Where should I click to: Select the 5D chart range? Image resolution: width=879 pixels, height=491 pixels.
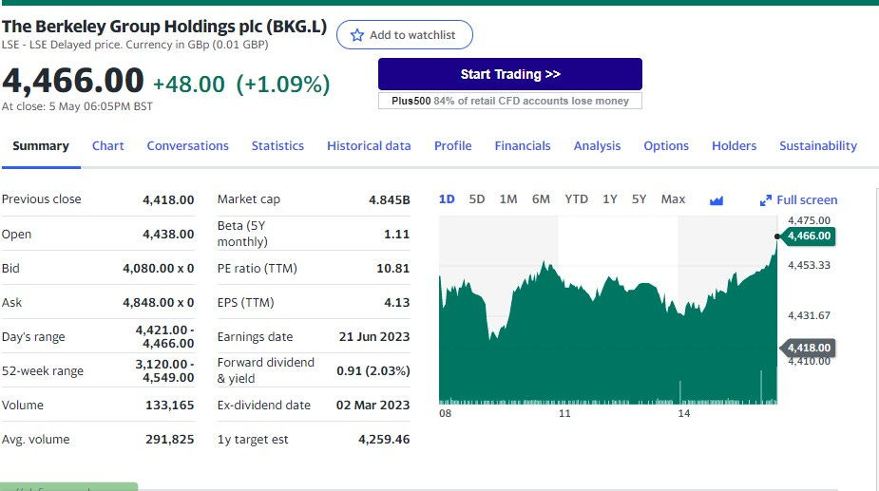click(x=476, y=199)
